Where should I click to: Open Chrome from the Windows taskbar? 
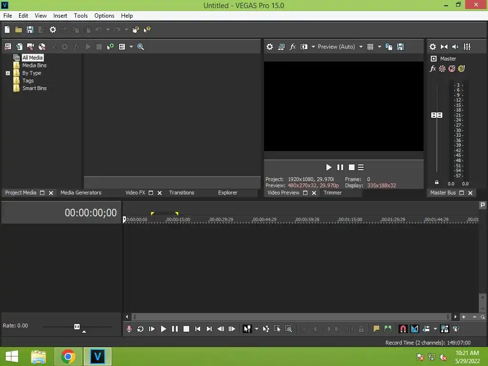[x=68, y=356]
